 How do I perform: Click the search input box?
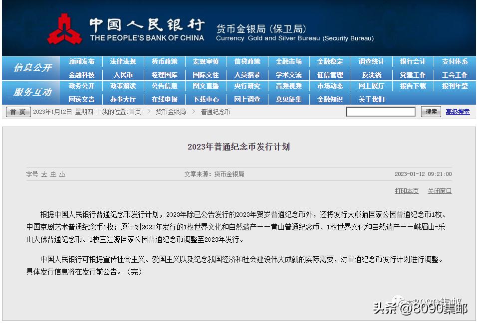click(x=381, y=112)
